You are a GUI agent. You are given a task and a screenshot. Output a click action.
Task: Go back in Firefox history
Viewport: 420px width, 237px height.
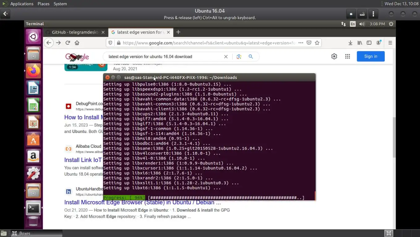click(x=49, y=43)
